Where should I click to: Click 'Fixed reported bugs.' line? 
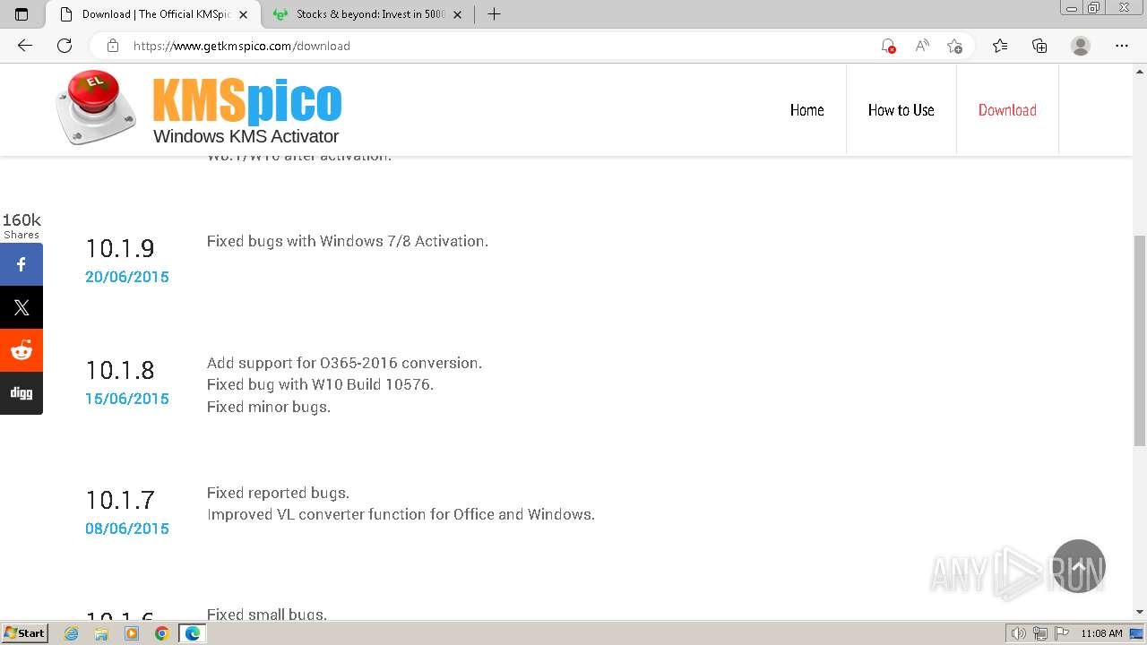(x=278, y=493)
